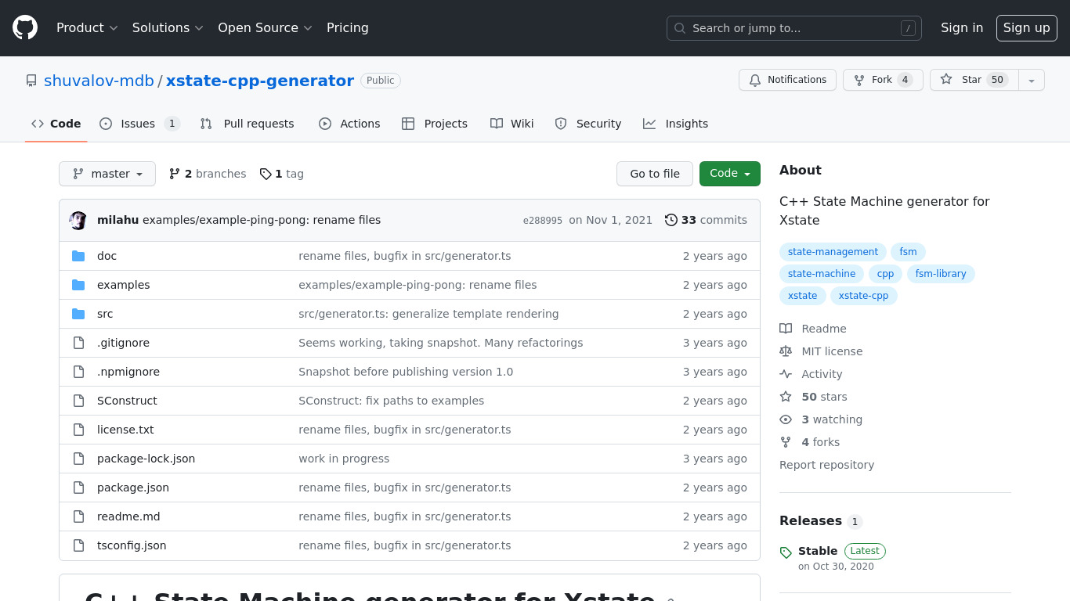The height and width of the screenshot is (601, 1070).
Task: Click the branches icon next to 2 branches
Action: pyautogui.click(x=175, y=174)
